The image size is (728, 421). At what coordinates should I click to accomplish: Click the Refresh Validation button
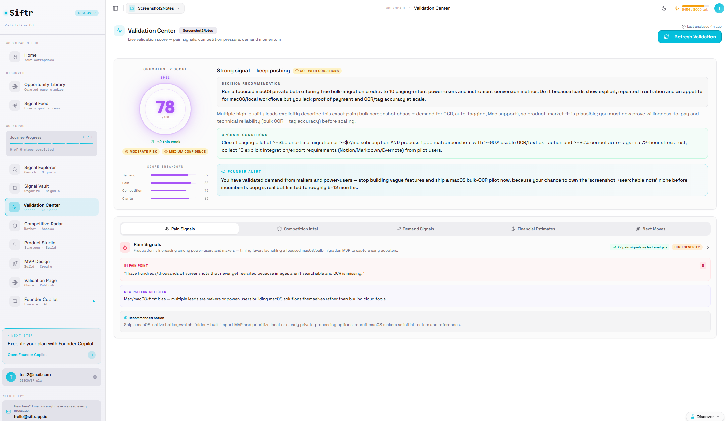[x=689, y=37]
